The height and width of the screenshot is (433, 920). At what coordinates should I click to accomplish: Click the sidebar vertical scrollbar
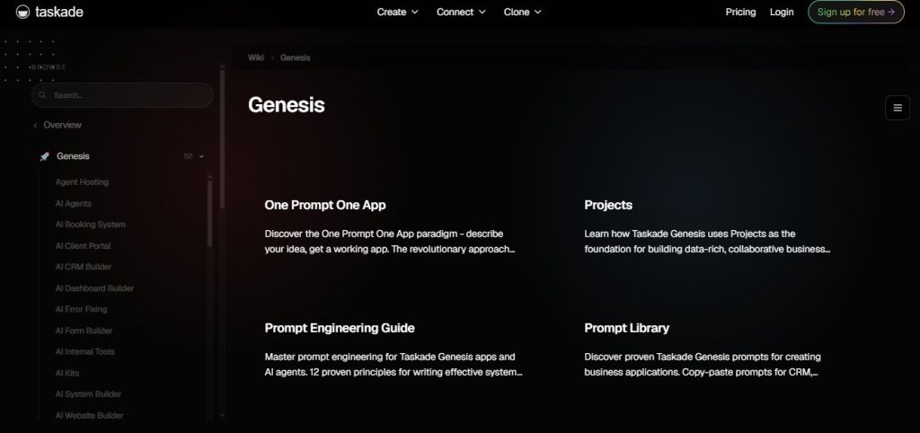[x=222, y=138]
